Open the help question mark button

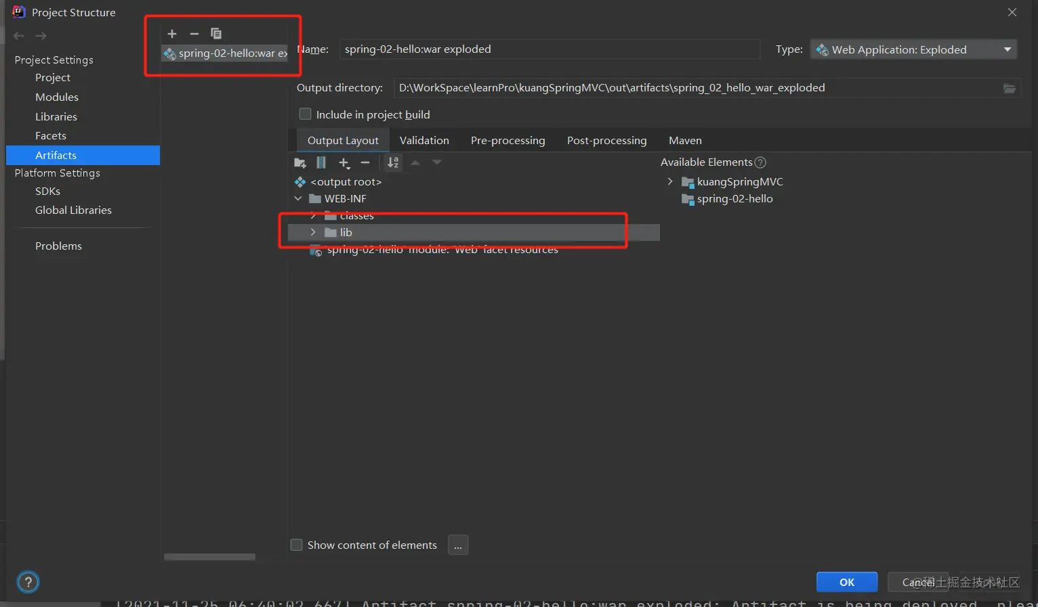[x=28, y=582]
